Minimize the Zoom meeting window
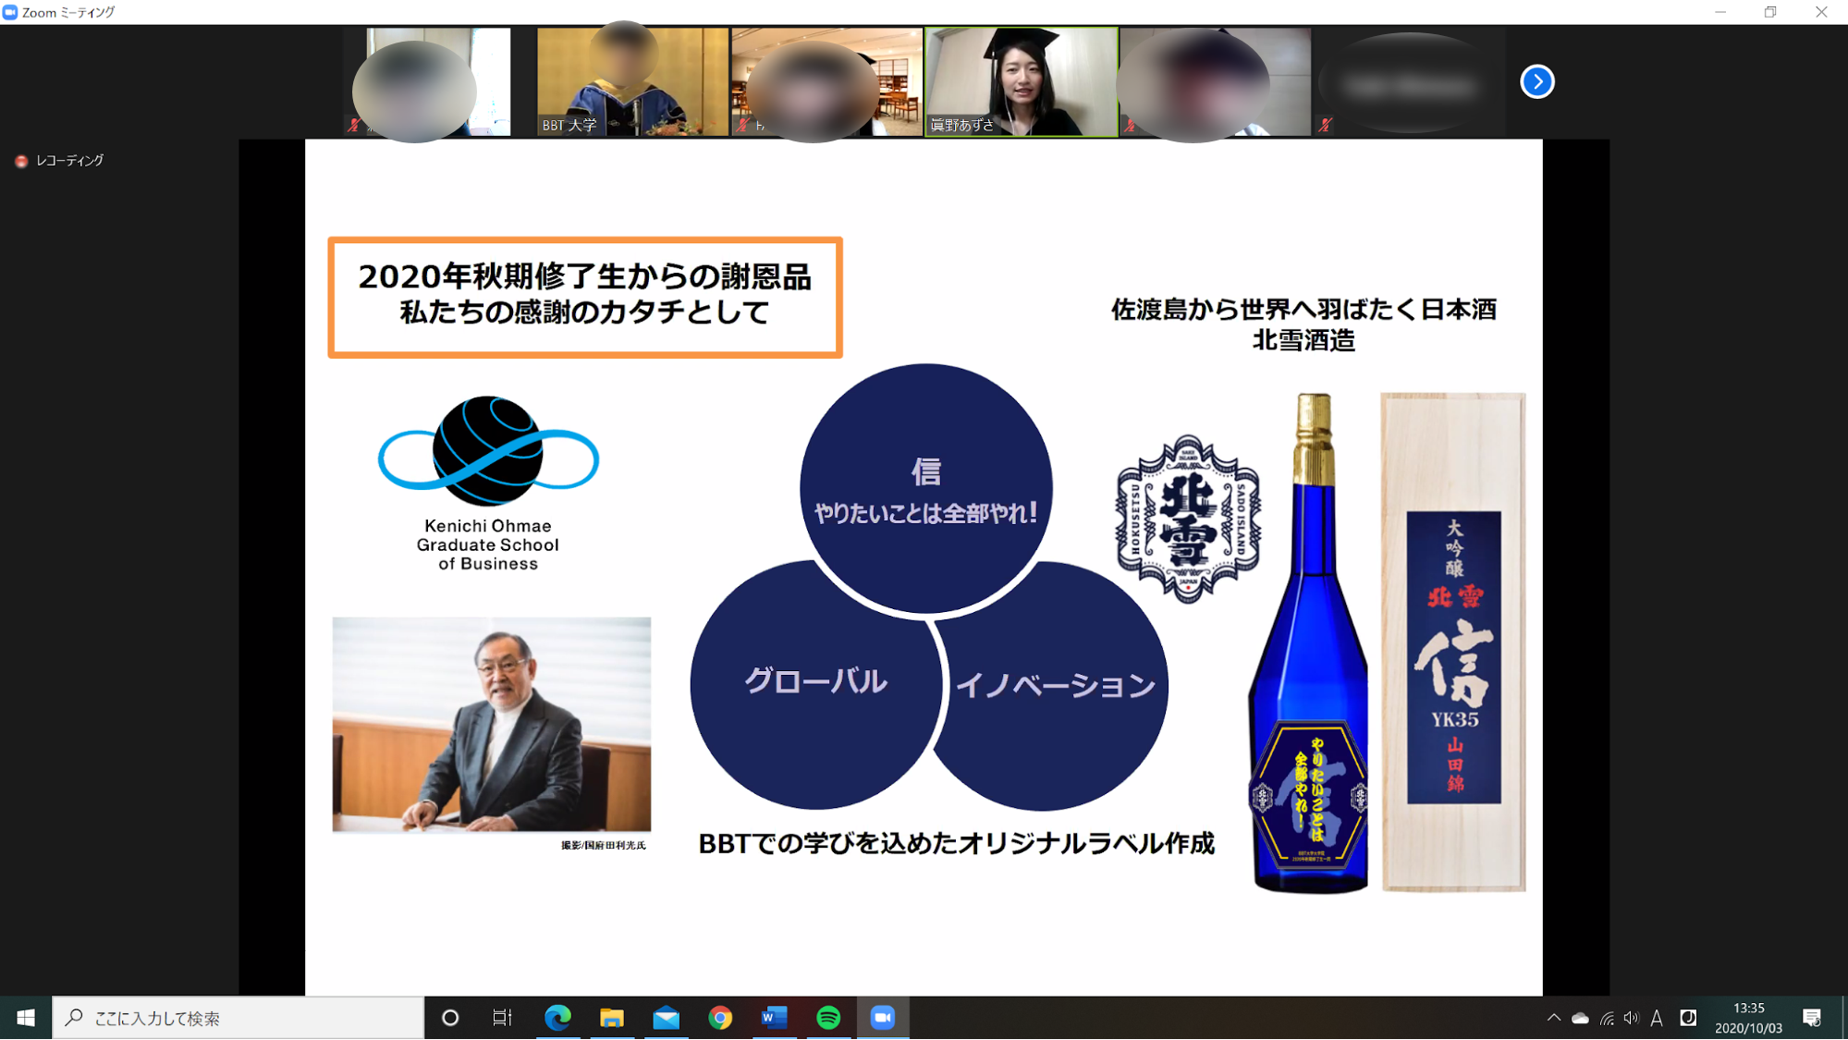Viewport: 1848px width, 1040px height. pos(1720,12)
